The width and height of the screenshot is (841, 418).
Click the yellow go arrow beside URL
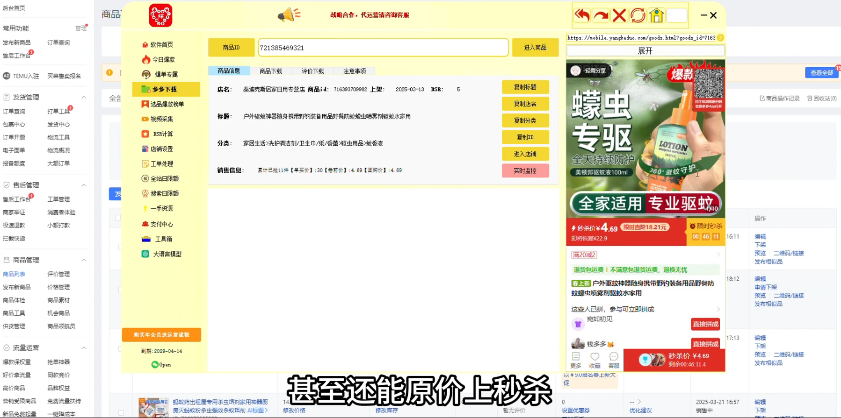720,38
